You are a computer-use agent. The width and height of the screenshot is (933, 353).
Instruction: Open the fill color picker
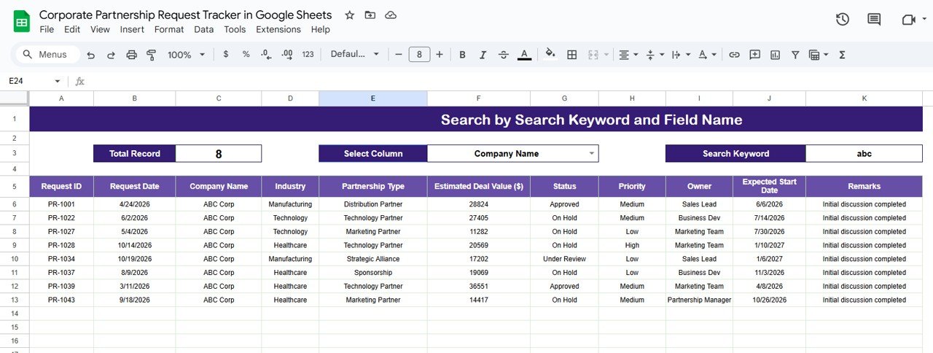pos(550,55)
